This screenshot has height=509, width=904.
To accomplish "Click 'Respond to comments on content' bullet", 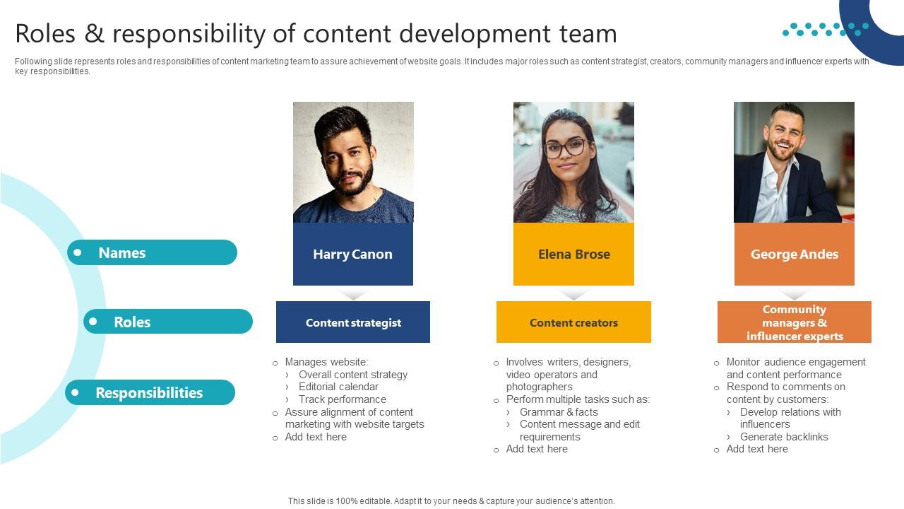I will click(785, 393).
